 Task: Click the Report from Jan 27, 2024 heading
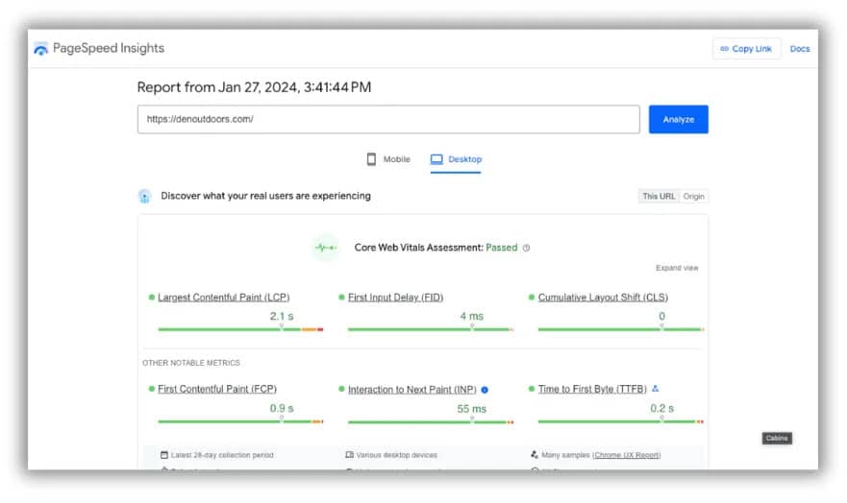coord(254,87)
